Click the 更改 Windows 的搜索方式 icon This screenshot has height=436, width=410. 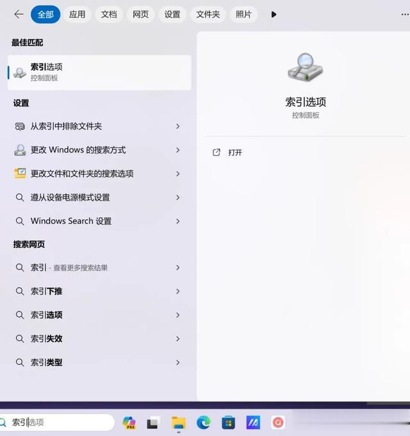click(x=20, y=150)
